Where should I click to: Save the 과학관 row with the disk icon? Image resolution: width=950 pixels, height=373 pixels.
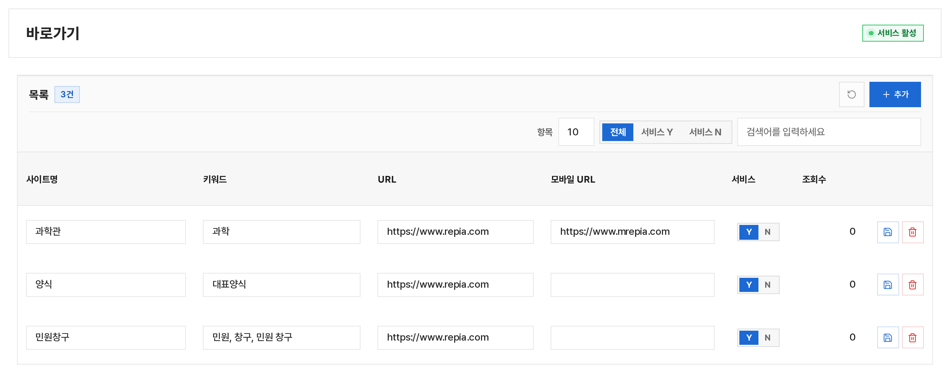pyautogui.click(x=888, y=232)
